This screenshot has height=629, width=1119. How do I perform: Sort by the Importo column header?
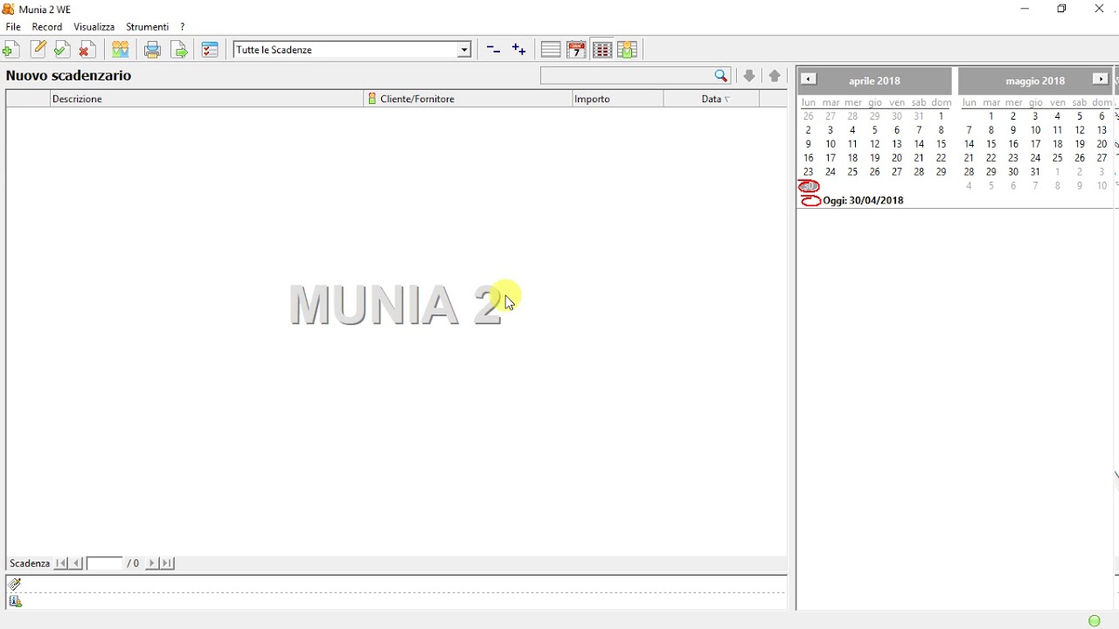(x=618, y=99)
